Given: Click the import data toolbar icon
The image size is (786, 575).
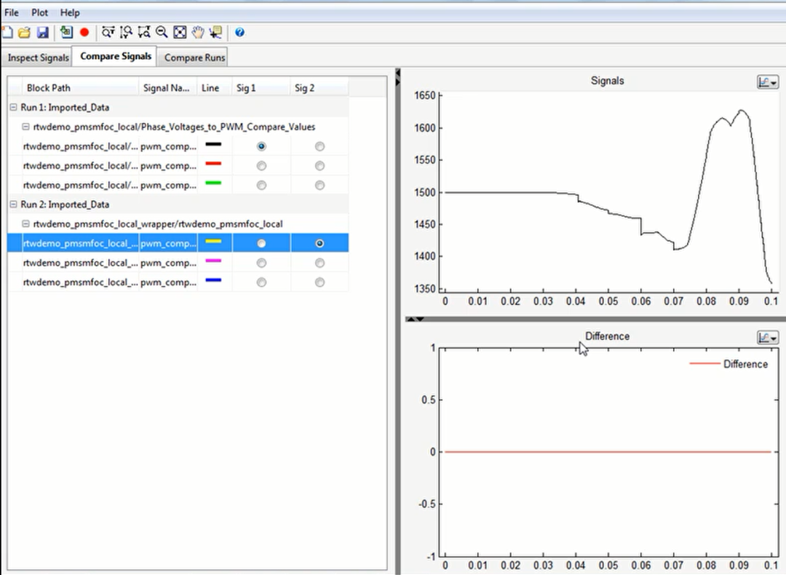Looking at the screenshot, I should (66, 32).
